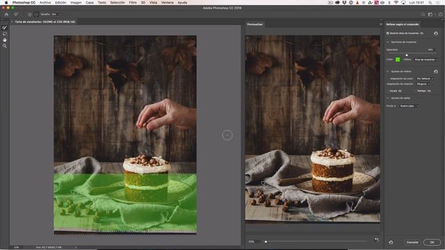Collapse Ajustes de relleno section
Viewport: 445px width, 250px height.
tap(388, 72)
